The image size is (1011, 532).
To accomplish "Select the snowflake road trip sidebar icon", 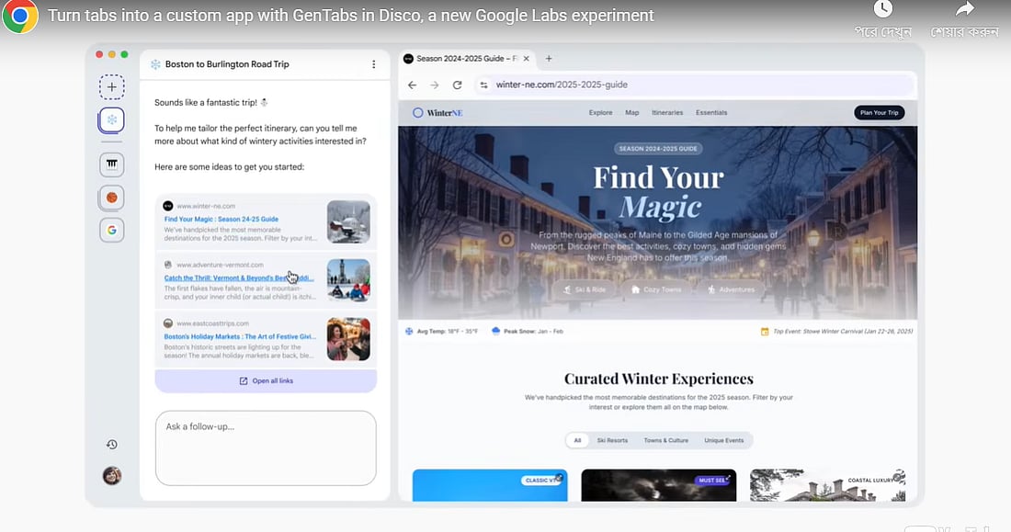I will 111,120.
